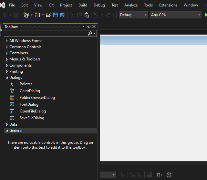Select the ColorDialog icon in Toolbox
This screenshot has height=180, width=207.
tap(12, 91)
